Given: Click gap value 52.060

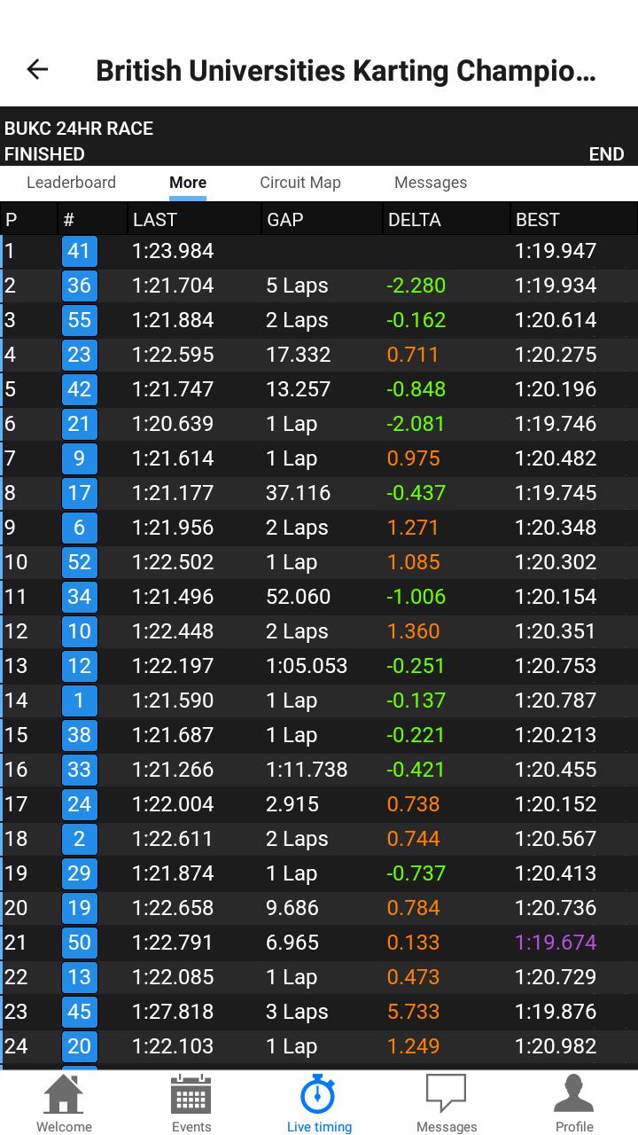Looking at the screenshot, I should point(299,597).
